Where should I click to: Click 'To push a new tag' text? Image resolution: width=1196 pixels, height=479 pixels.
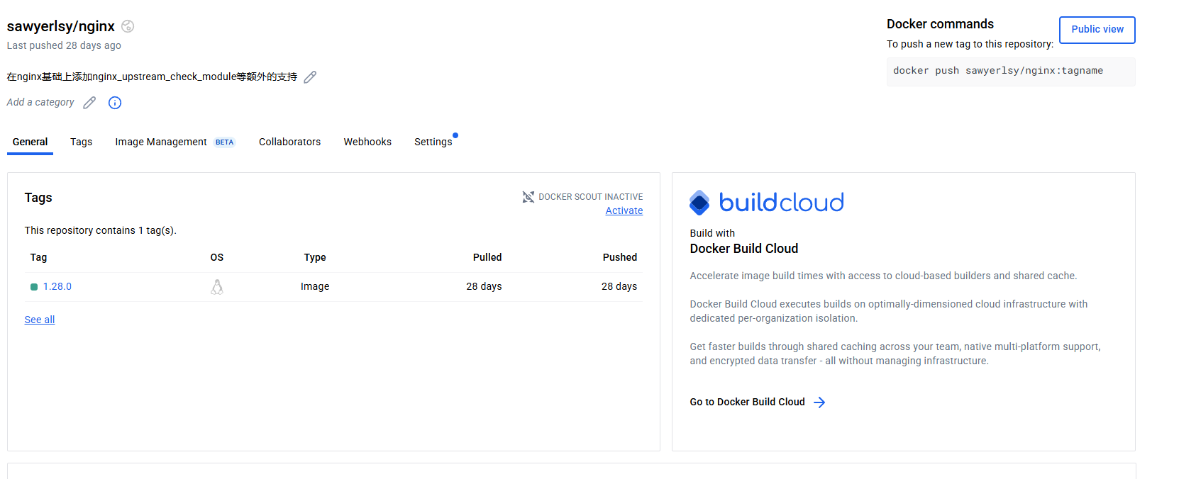point(970,44)
